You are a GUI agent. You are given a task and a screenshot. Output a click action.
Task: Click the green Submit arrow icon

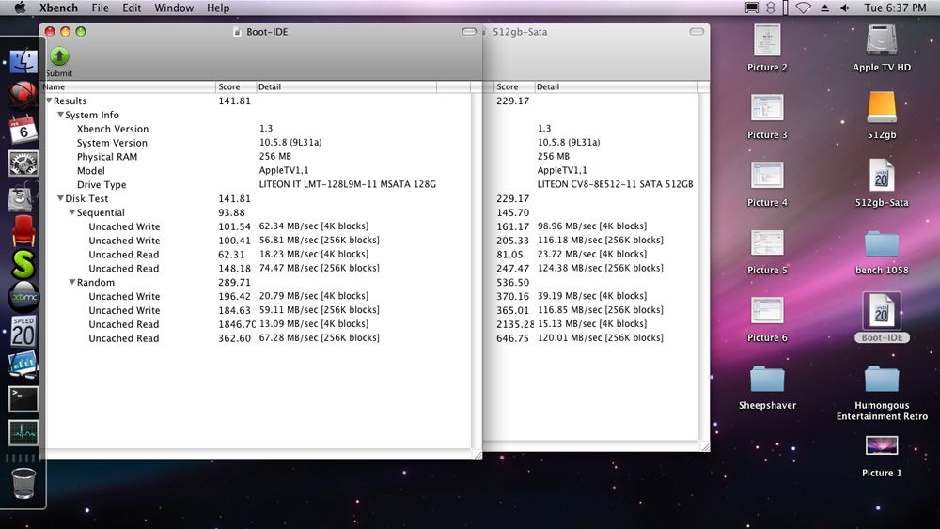coord(59,56)
